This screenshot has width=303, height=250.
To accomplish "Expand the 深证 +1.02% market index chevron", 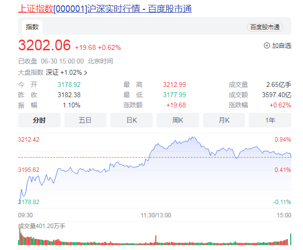I will tap(86, 73).
